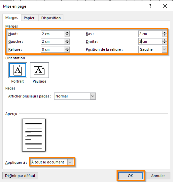Click the Bas margin input field
This screenshot has height=182, width=173.
[x=150, y=34]
